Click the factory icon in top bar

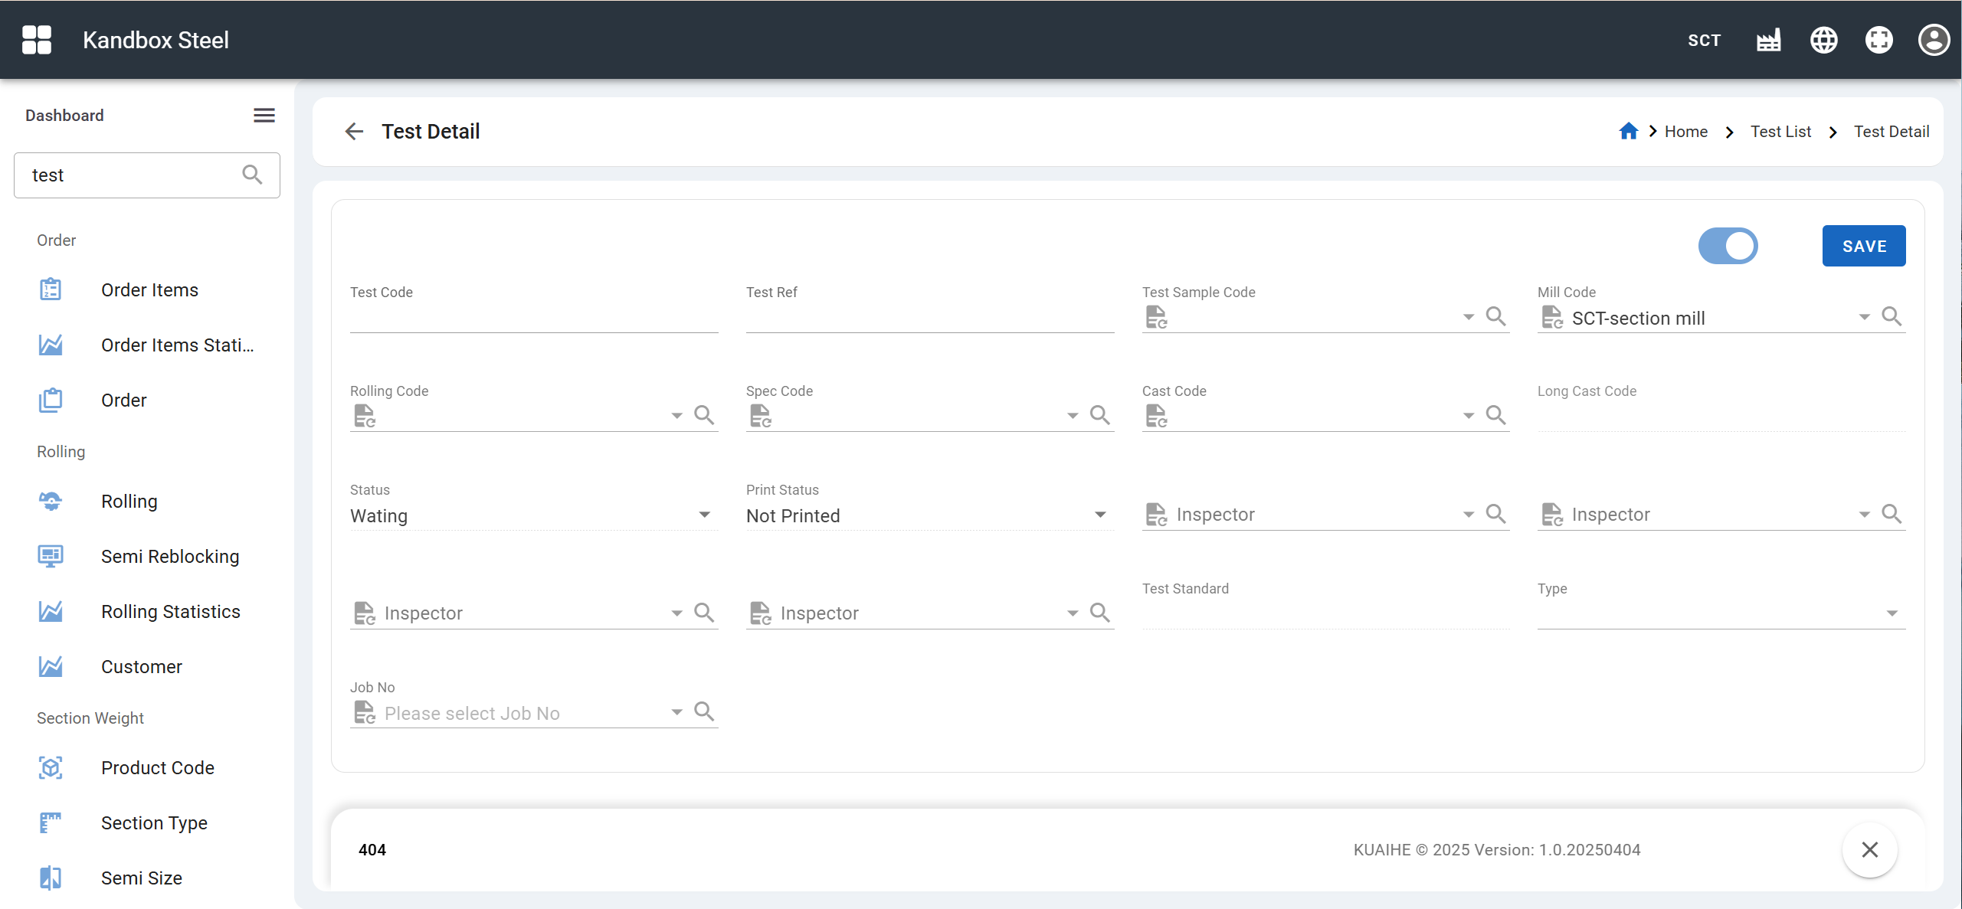(1768, 40)
